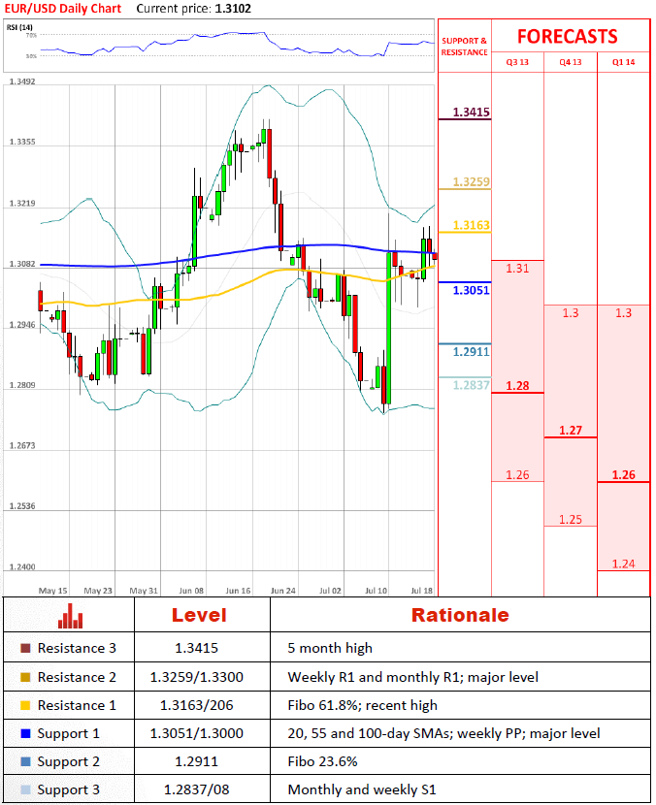656x805 pixels.
Task: Click the 1.3051/1.3000 level cell
Action: pos(197,733)
